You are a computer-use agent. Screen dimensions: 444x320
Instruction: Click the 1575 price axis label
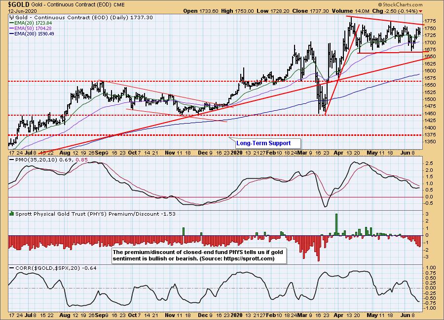pos(430,78)
